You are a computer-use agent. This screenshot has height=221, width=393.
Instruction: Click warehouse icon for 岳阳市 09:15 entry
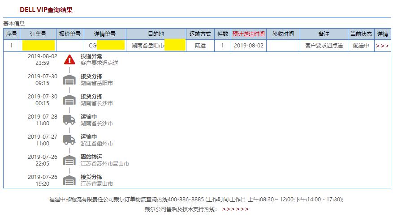[69, 80]
